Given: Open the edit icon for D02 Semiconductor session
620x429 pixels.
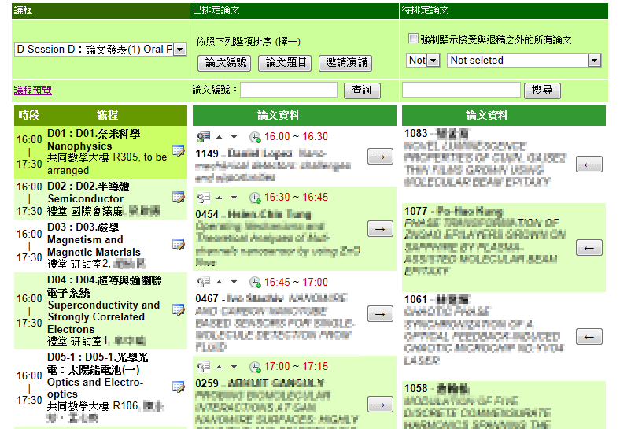Looking at the screenshot, I should point(178,198).
